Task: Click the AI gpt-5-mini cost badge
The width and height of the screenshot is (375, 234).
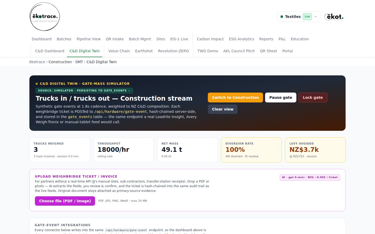Action: (x=310, y=177)
